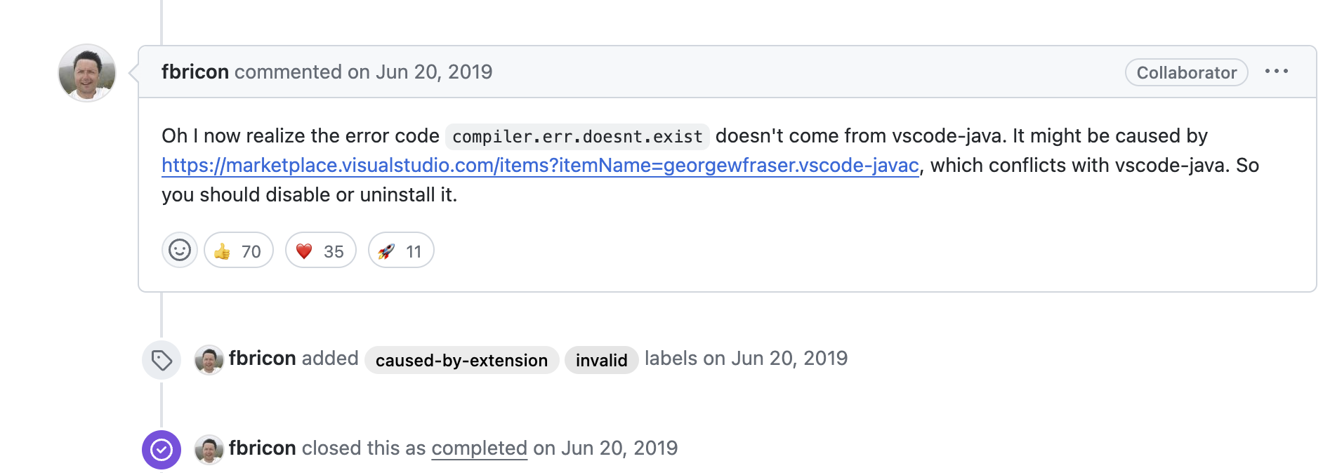
Task: Click the Collaborator badge
Action: pos(1186,72)
